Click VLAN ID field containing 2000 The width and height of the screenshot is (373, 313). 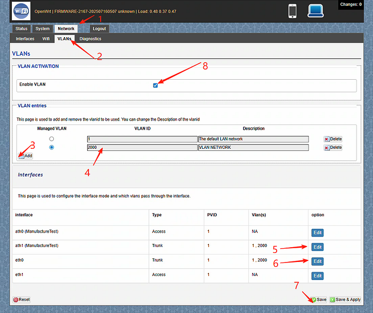(142, 148)
